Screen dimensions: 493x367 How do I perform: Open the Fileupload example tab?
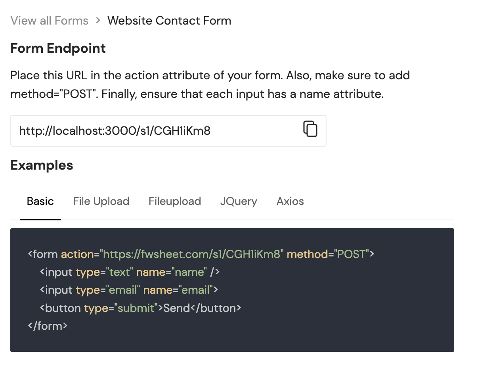pyautogui.click(x=175, y=201)
